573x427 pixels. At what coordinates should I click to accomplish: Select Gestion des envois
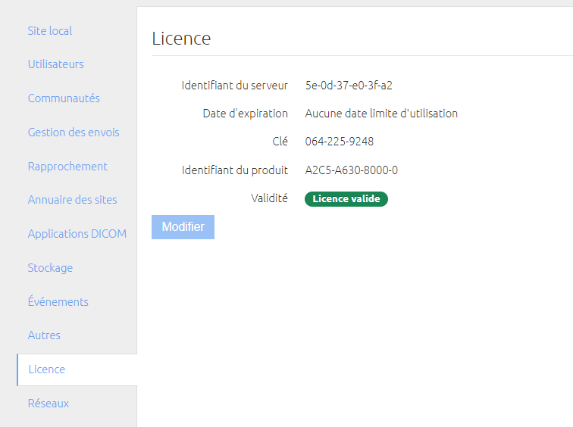[x=74, y=132]
